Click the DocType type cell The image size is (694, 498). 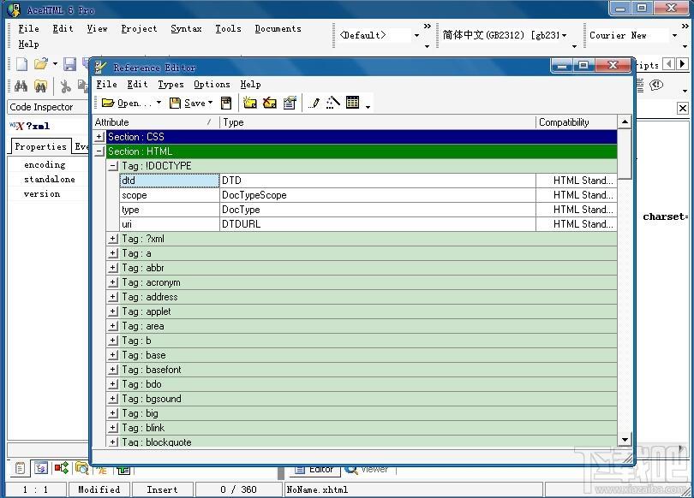tap(378, 210)
